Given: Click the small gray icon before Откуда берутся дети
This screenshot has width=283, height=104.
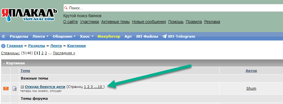Looking at the screenshot, I should [22, 87].
